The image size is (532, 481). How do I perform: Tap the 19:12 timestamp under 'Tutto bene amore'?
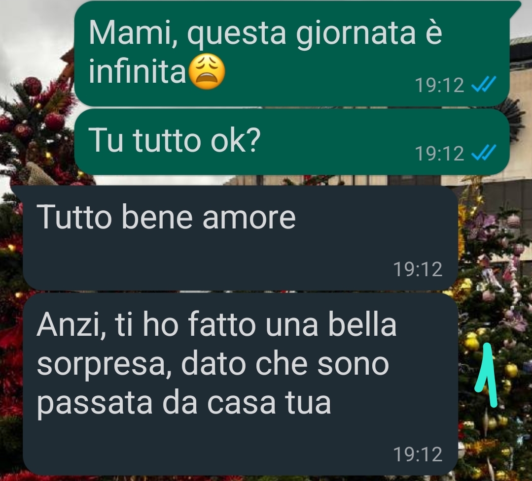pos(418,269)
